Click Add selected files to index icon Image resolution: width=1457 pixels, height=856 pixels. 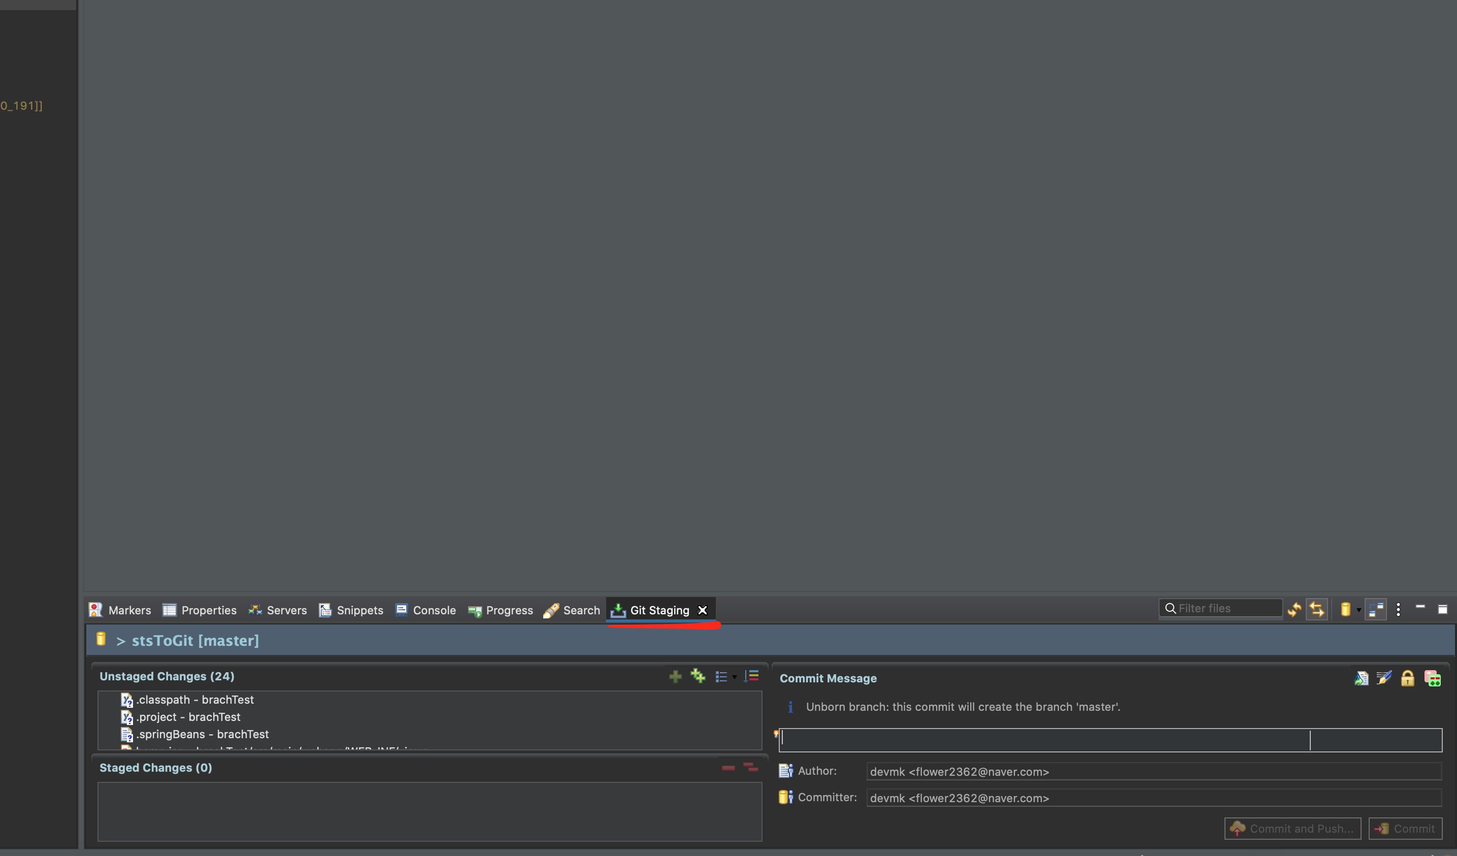click(x=675, y=676)
